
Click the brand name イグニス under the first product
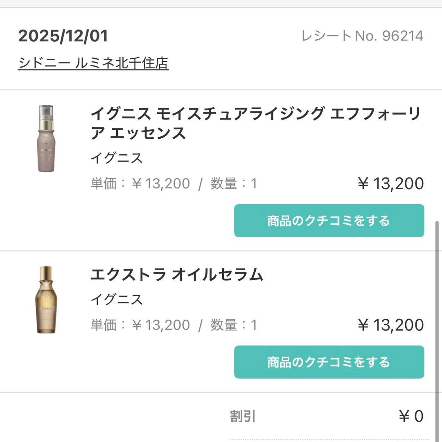click(117, 158)
